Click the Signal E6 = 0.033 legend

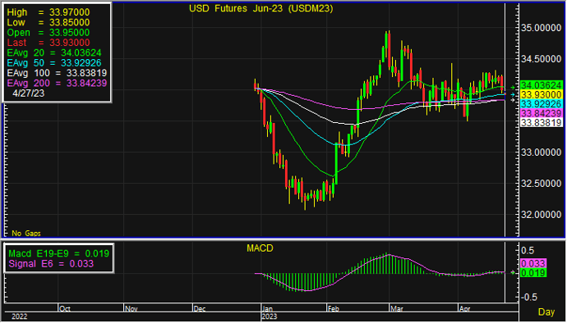(51, 264)
